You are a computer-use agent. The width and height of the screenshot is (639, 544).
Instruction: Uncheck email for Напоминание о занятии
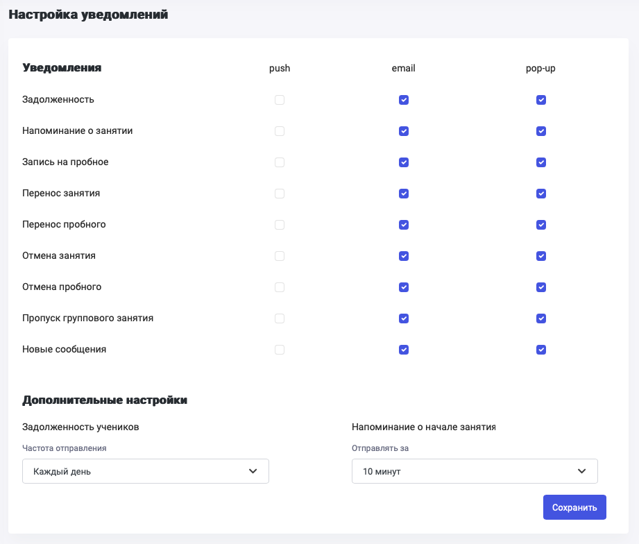tap(404, 131)
